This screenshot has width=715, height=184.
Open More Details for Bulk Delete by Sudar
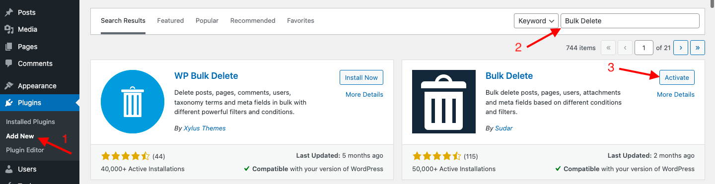(676, 94)
